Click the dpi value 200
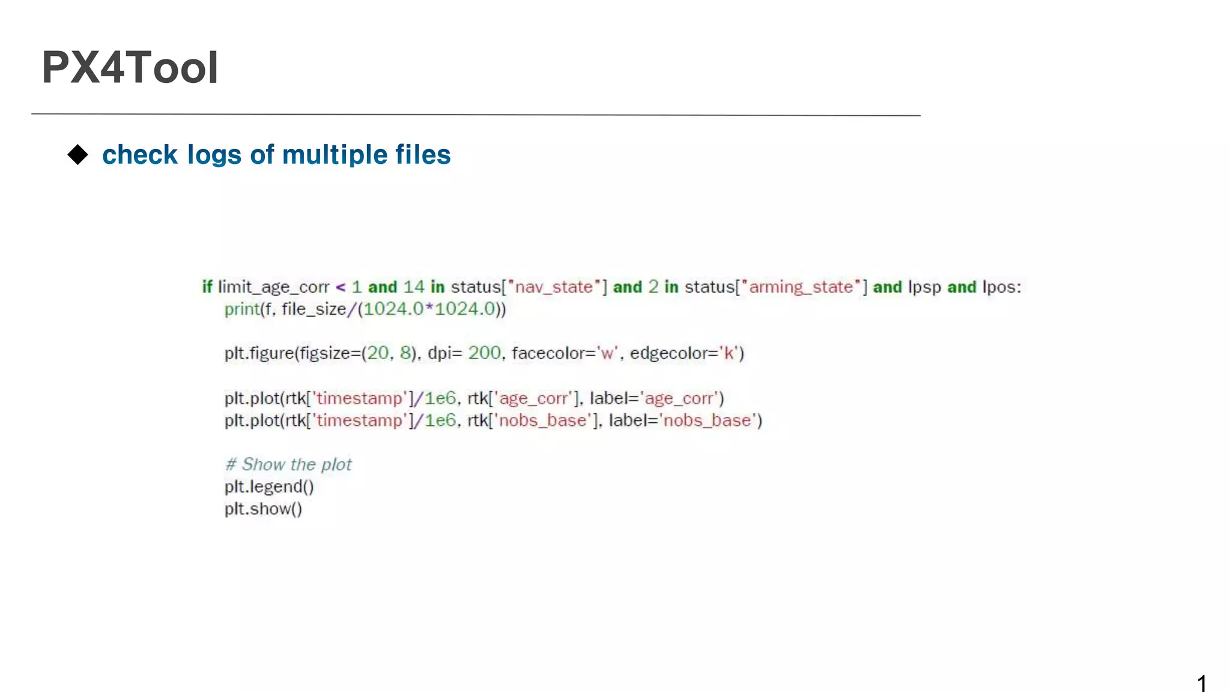Image resolution: width=1230 pixels, height=692 pixels. click(484, 353)
